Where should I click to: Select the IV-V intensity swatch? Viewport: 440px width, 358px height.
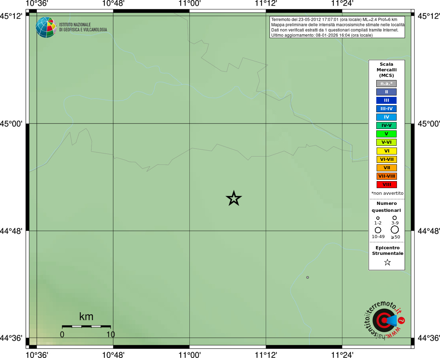[386, 126]
